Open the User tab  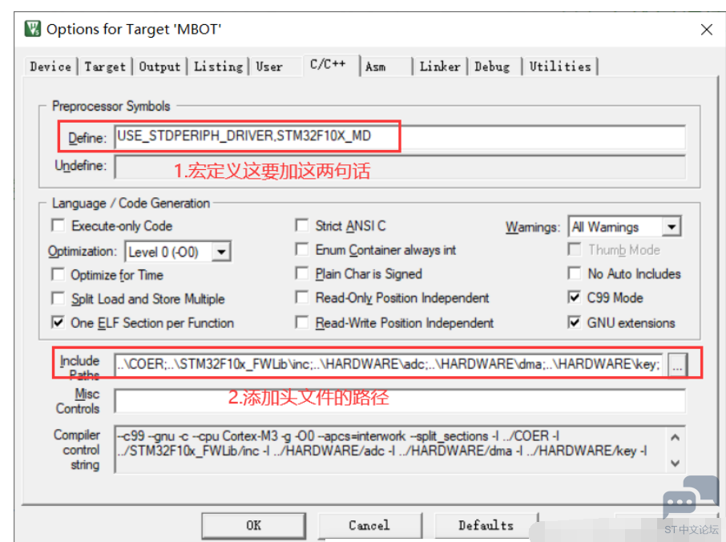[x=269, y=67]
